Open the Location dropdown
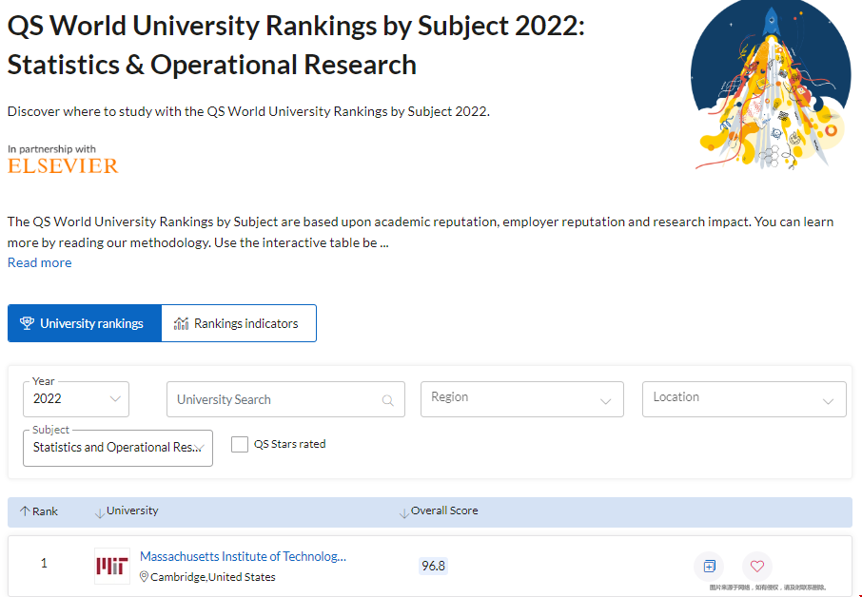This screenshot has width=862, height=597. coord(744,399)
